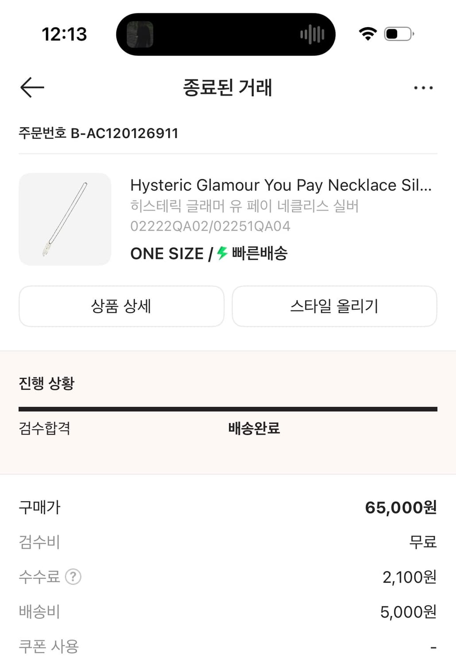Tap the 배송완료 status label
Viewport: 456px width, 664px height.
click(254, 428)
